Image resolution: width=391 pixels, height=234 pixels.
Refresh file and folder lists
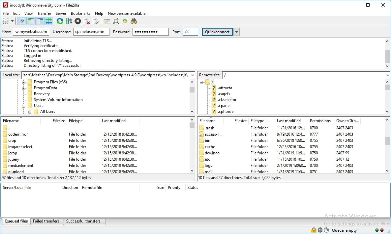(x=60, y=21)
